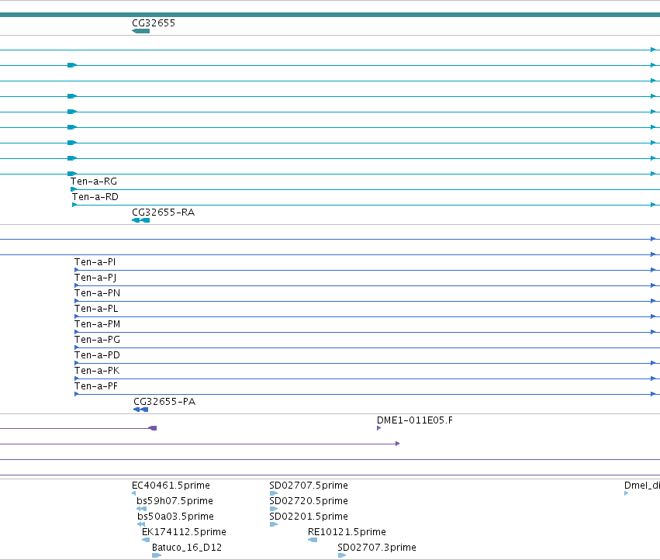Click the SD02707.3prime EST glyph
660x560 pixels.
342,556
